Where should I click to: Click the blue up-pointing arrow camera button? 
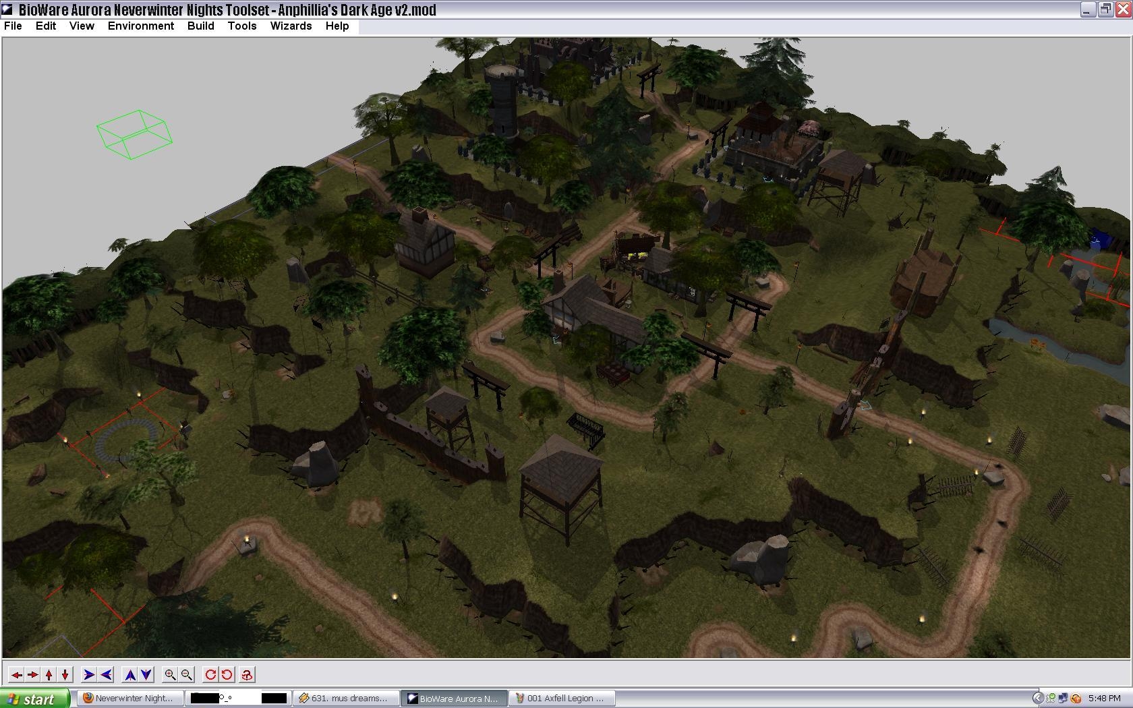click(130, 674)
